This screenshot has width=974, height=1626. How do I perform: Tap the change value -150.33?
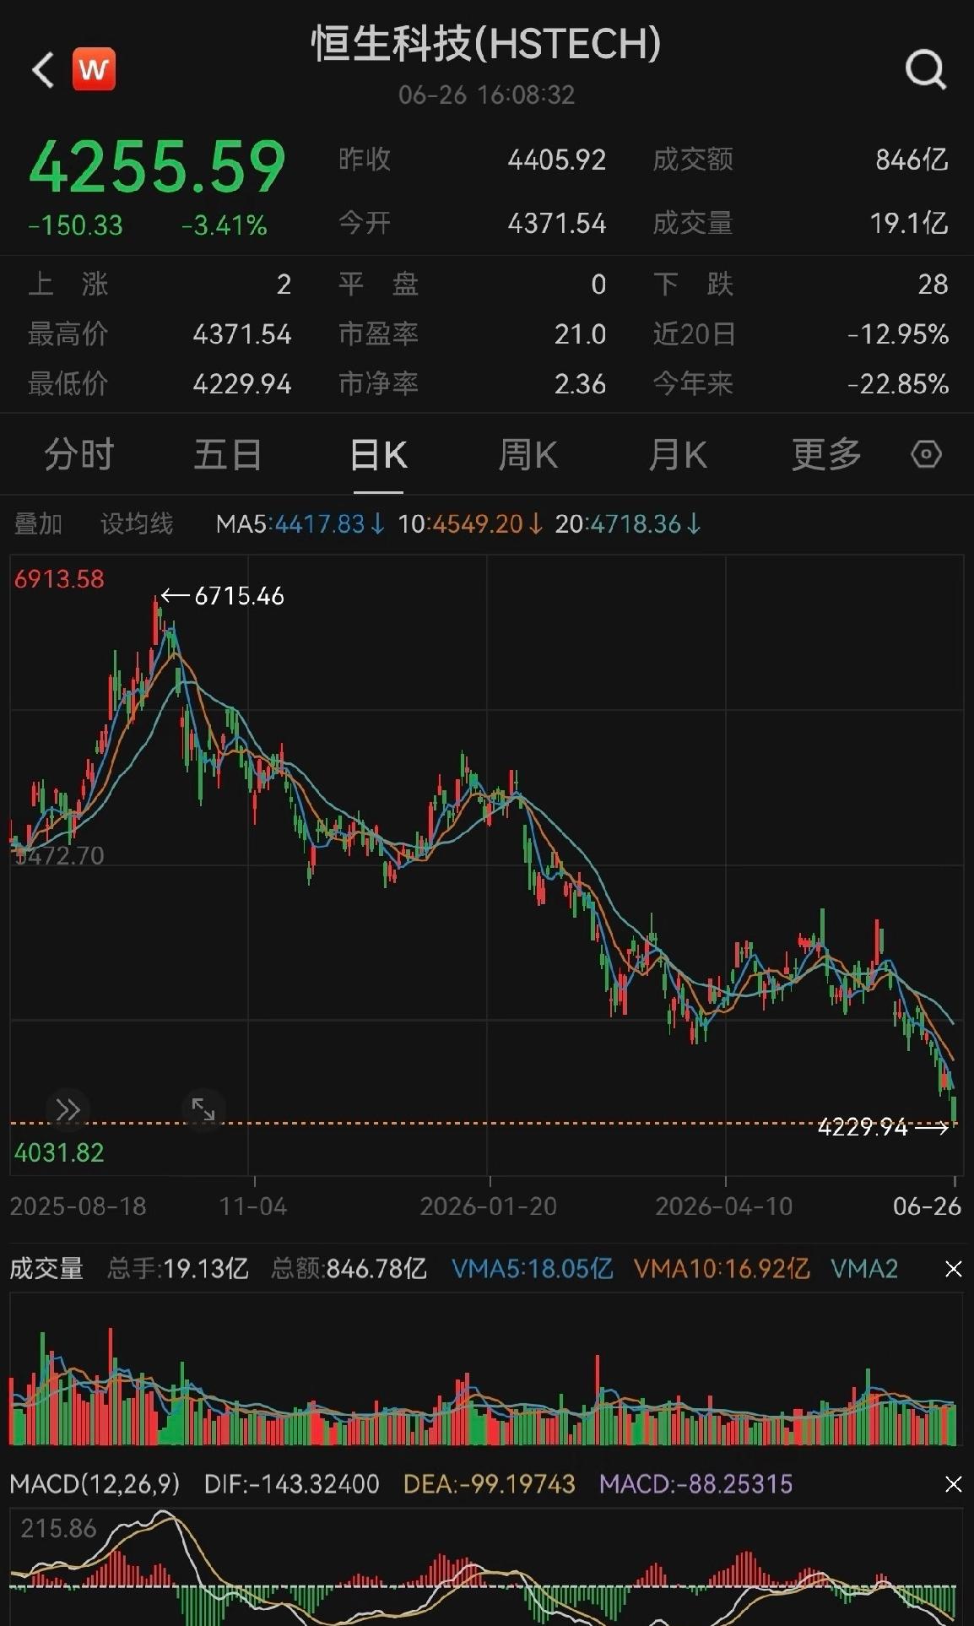coord(75,225)
